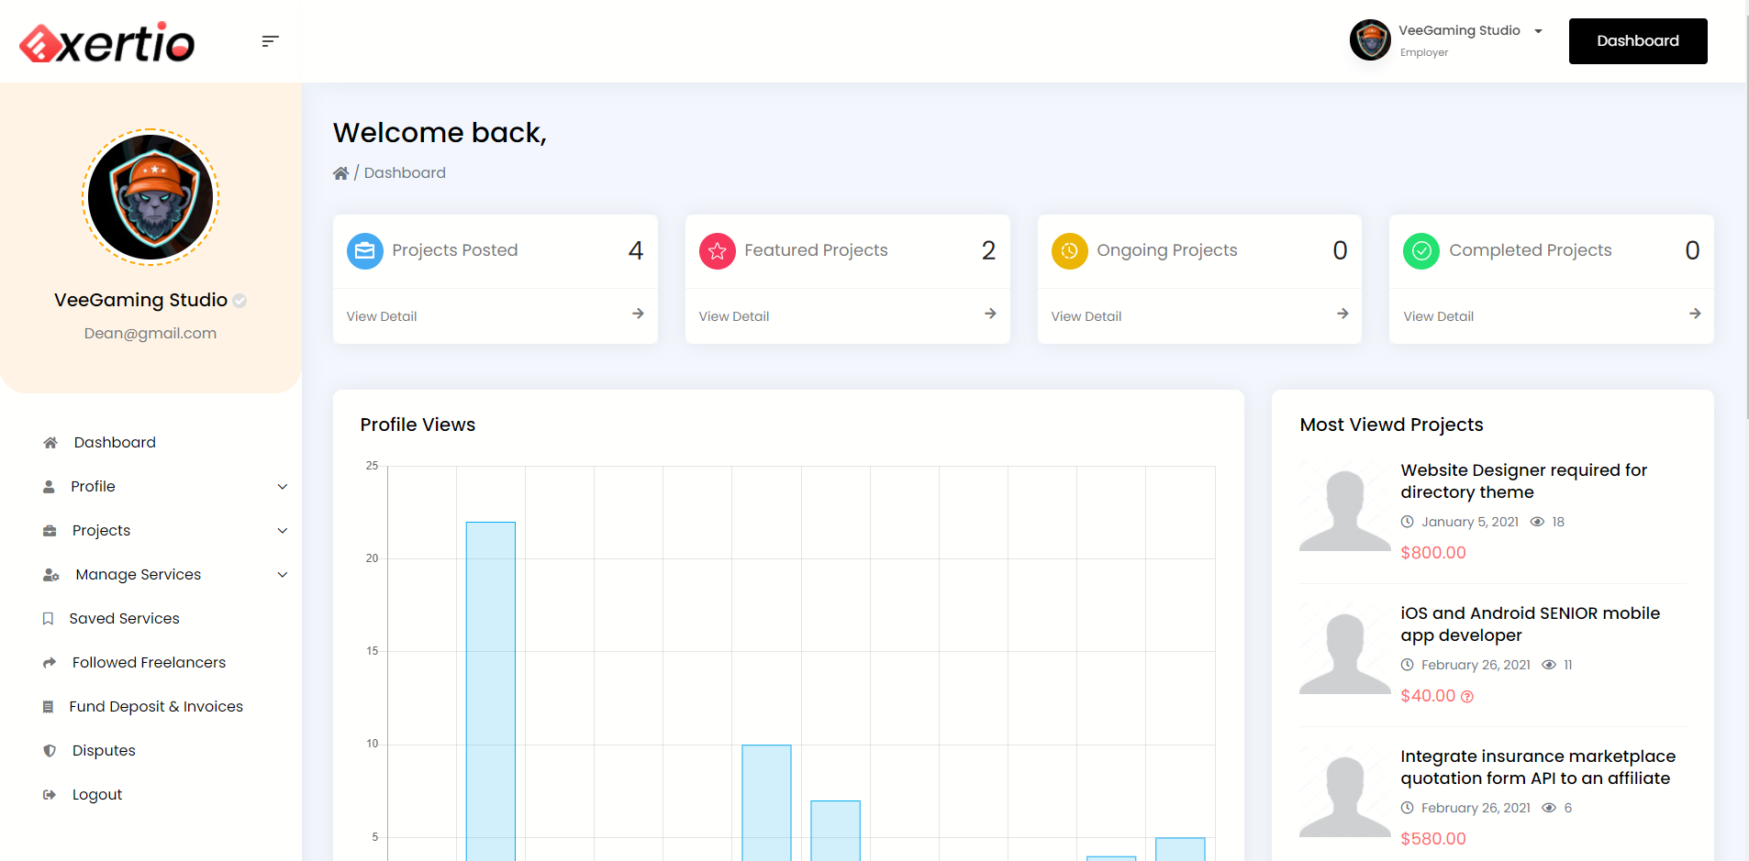Viewport: 1749px width, 861px height.
Task: Expand the Profile sidebar menu
Action: click(x=165, y=487)
